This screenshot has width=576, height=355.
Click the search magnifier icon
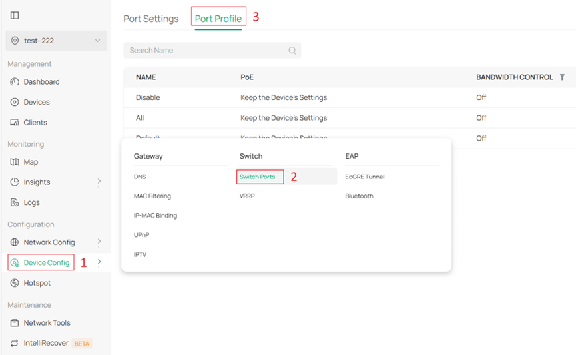point(292,51)
